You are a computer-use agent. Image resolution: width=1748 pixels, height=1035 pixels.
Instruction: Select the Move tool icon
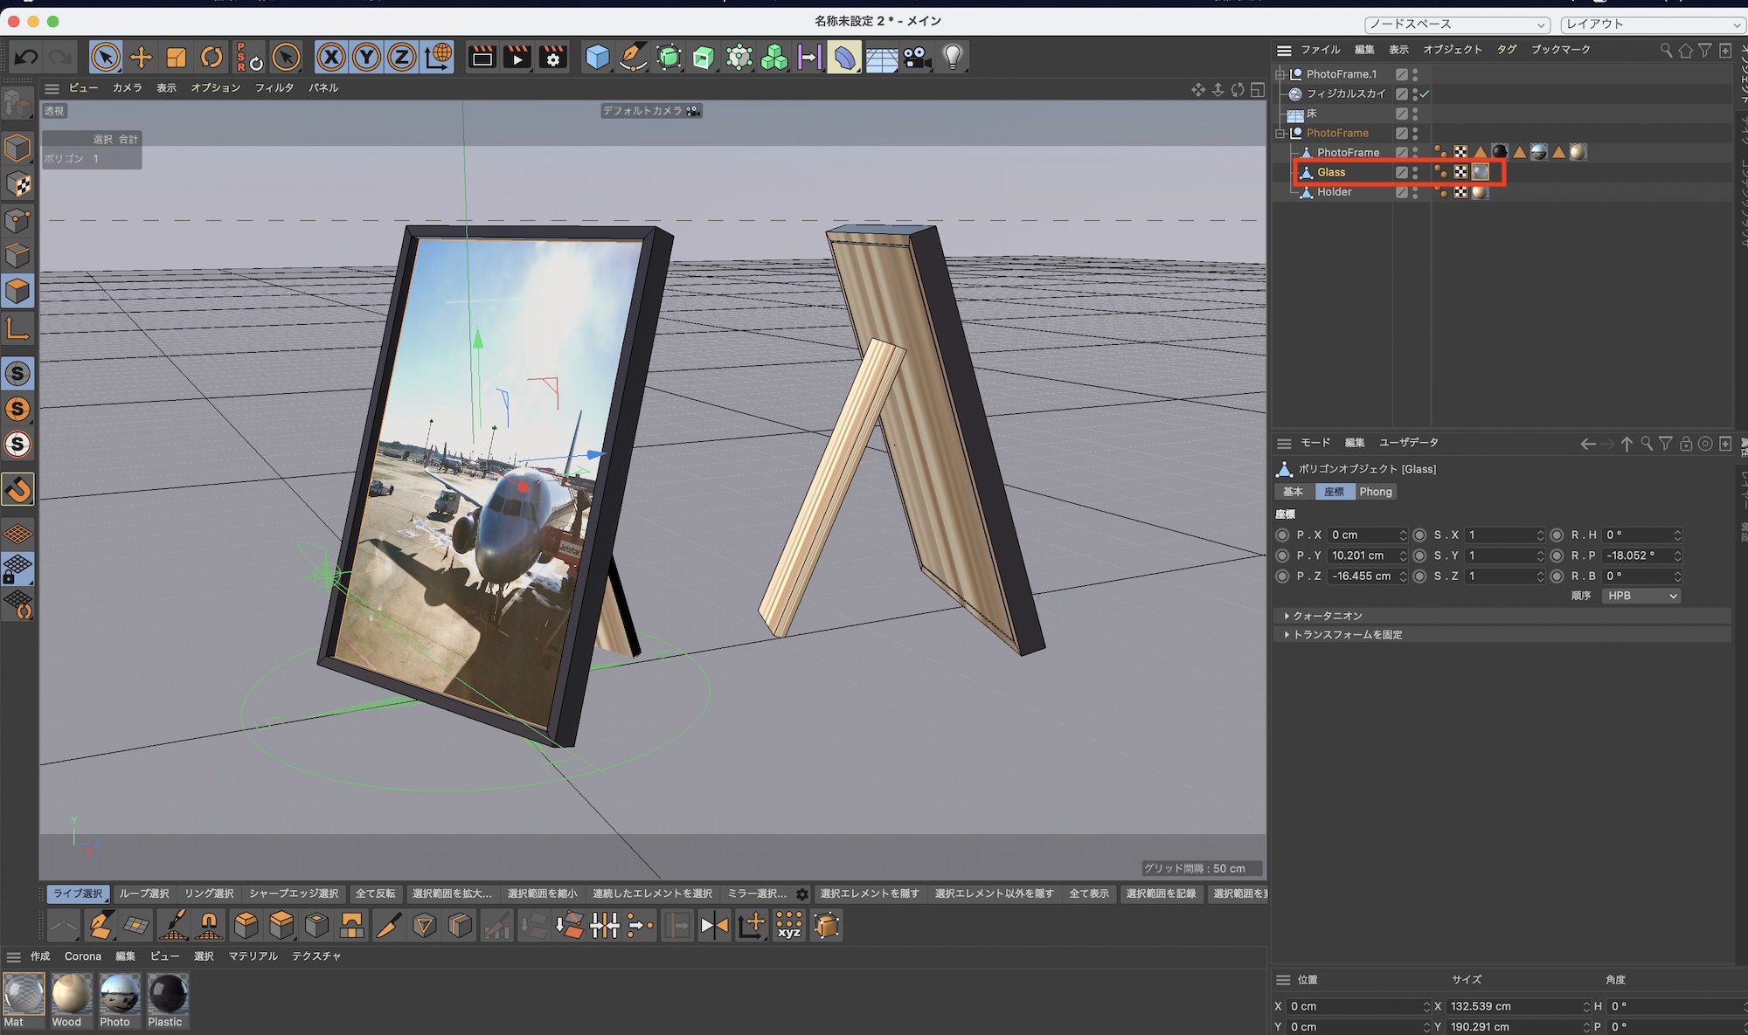[141, 58]
